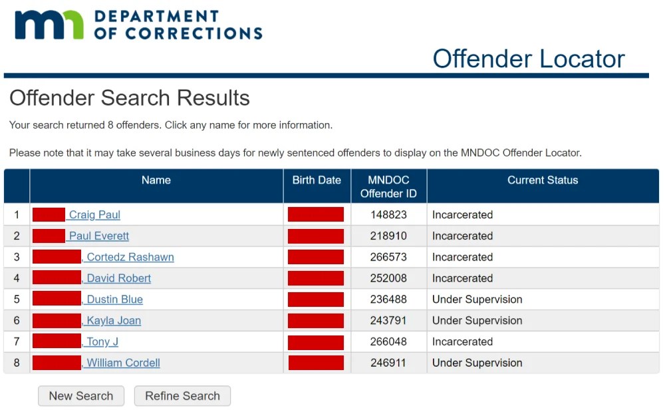Click the MNDOC Offender ID column header
The width and height of the screenshot is (665, 416).
388,187
